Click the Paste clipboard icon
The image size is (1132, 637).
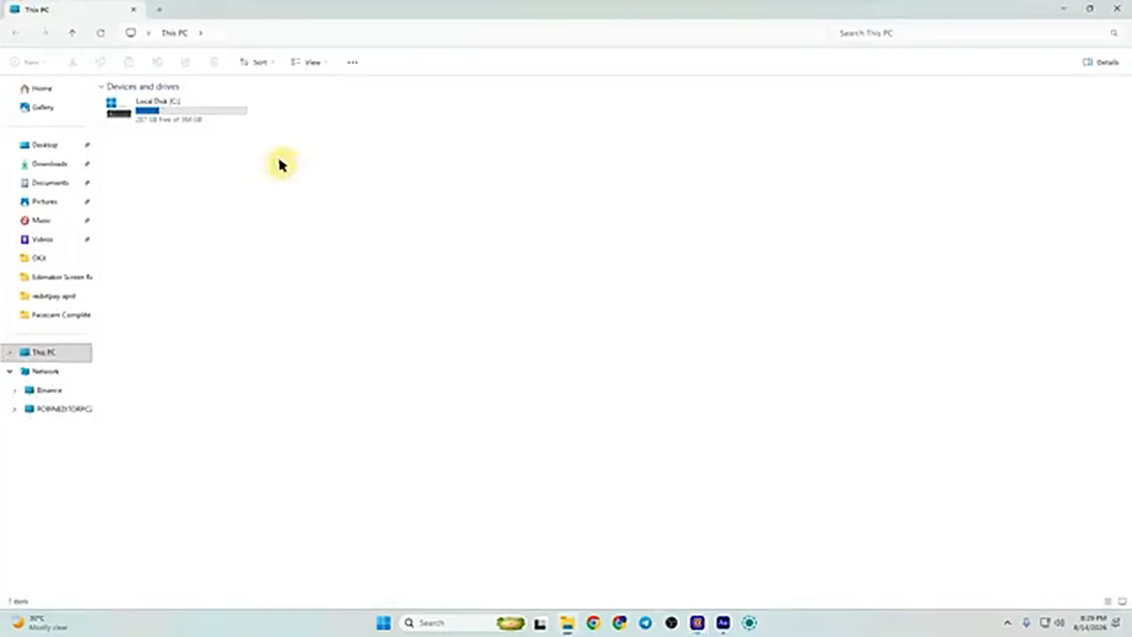[129, 62]
